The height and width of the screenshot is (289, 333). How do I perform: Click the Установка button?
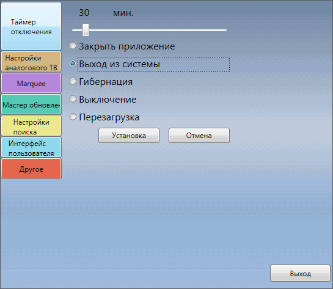[129, 136]
